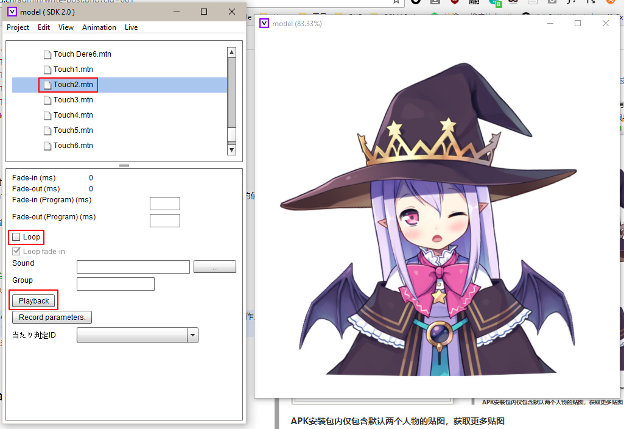Select the Touch5.mtn file icon
Image resolution: width=624 pixels, height=429 pixels.
pos(47,130)
